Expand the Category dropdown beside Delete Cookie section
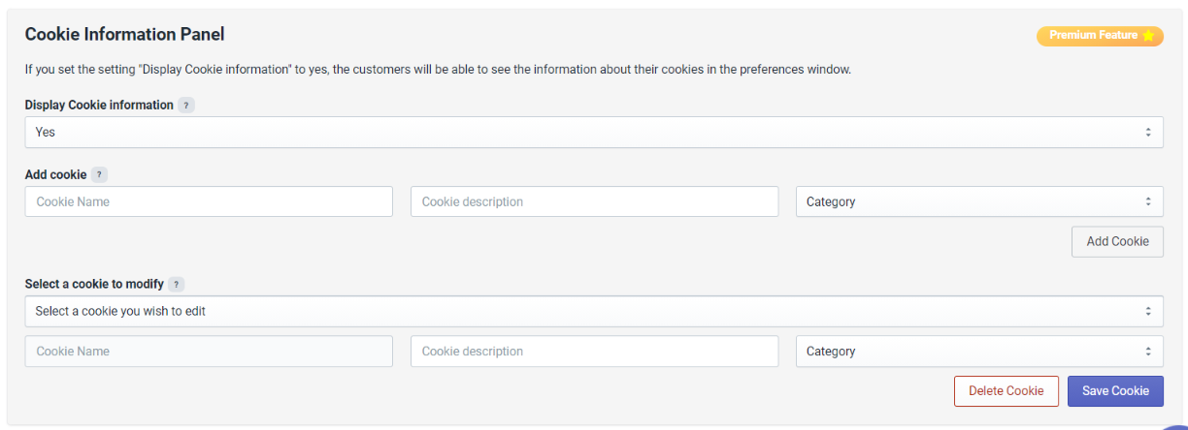Viewport: 1188px width, 430px height. coord(979,352)
